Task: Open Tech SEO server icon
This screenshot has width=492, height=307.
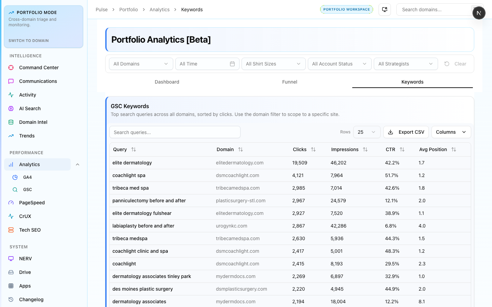Action: pos(11,230)
